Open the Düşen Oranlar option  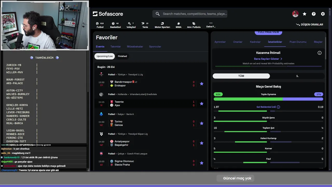click(x=309, y=25)
